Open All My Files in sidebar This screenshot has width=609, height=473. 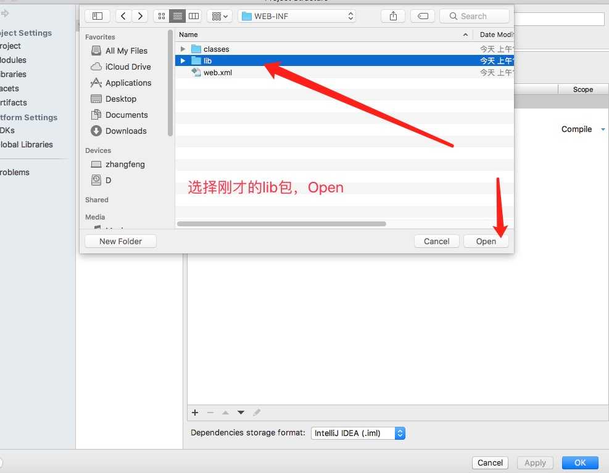(x=126, y=51)
